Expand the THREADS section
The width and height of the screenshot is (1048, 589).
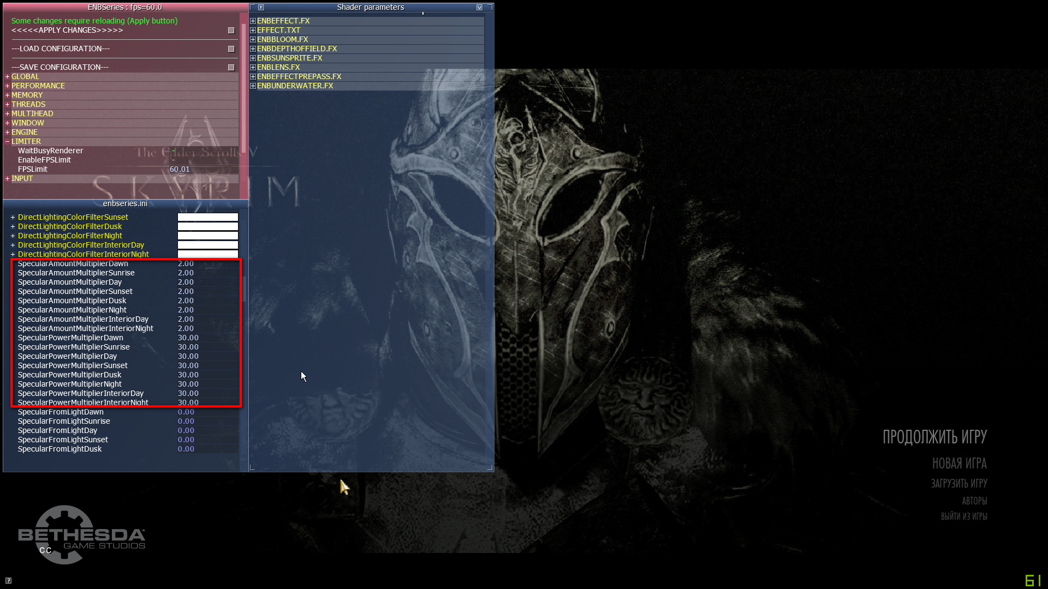(x=8, y=105)
